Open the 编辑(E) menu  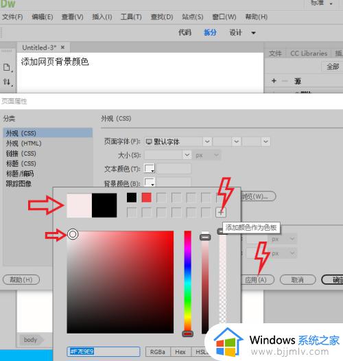click(43, 16)
